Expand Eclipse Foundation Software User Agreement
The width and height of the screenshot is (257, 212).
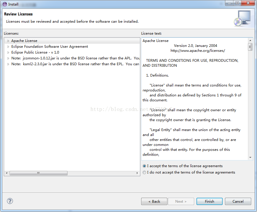coord(8,47)
